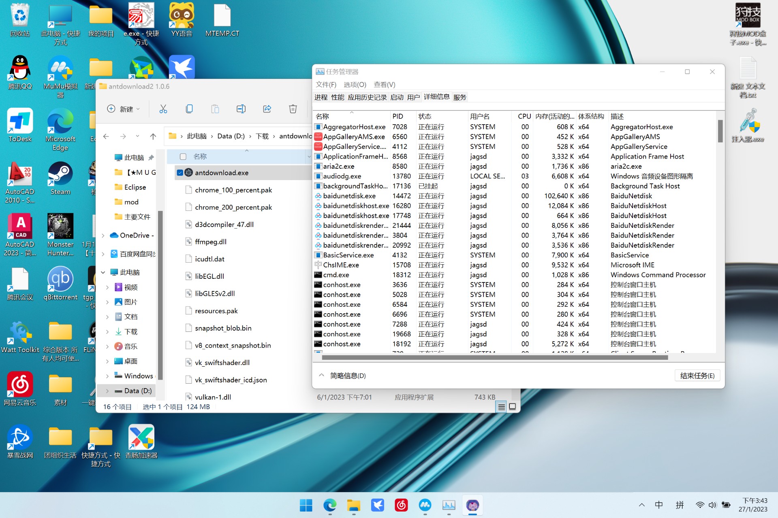Switch Explorer to large icons view
Screen dimensions: 778x518
513,407
